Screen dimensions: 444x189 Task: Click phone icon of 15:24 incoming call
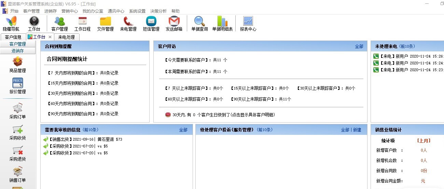pyautogui.click(x=376, y=63)
